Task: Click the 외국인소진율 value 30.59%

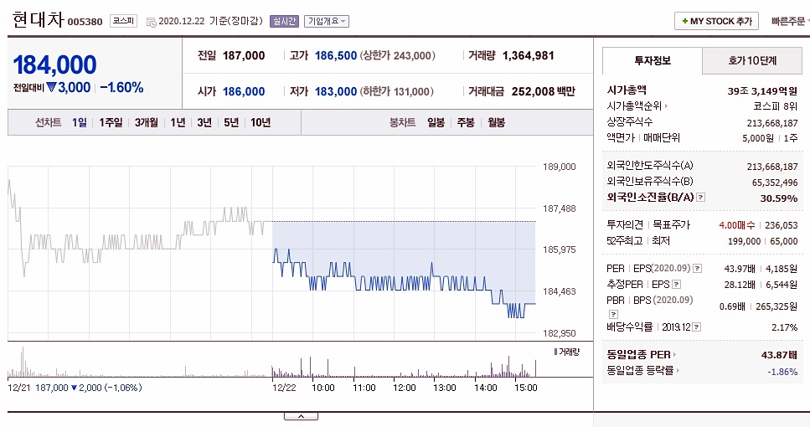Action: (778, 198)
